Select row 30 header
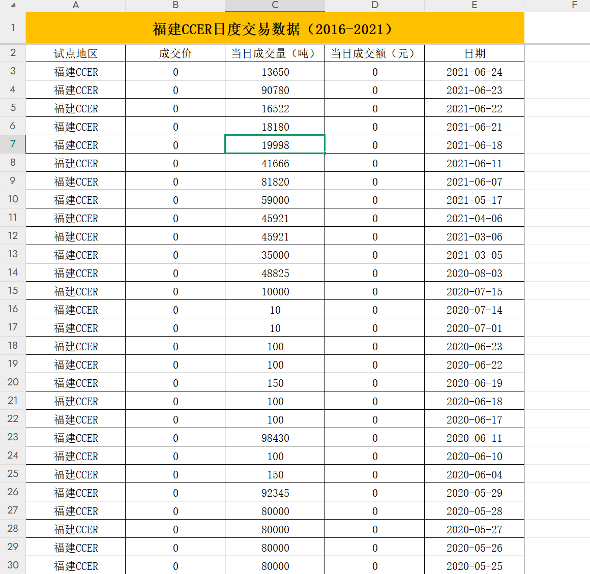590x574 pixels. (13, 565)
